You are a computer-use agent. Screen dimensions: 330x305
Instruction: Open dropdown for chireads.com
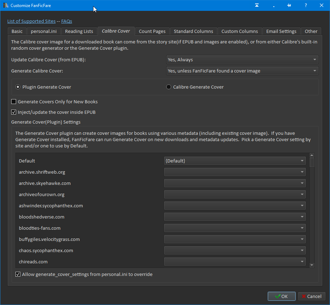(x=235, y=262)
